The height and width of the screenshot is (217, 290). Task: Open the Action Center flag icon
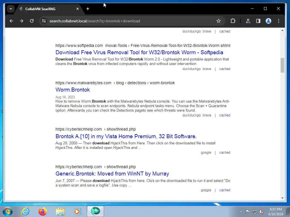pyautogui.click(x=248, y=212)
